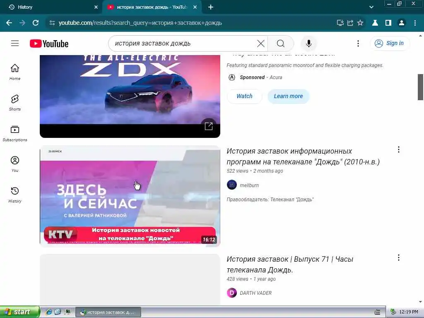Clear the search box with the X
Screen dimensions: 424x318
tap(261, 43)
